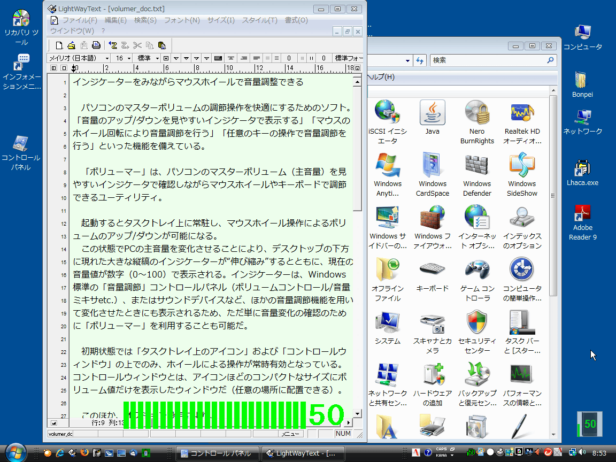Toggle center alignment in the format bar

point(230,58)
